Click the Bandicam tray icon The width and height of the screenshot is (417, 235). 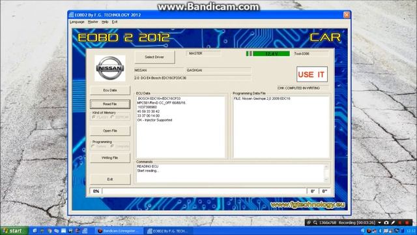point(369,230)
